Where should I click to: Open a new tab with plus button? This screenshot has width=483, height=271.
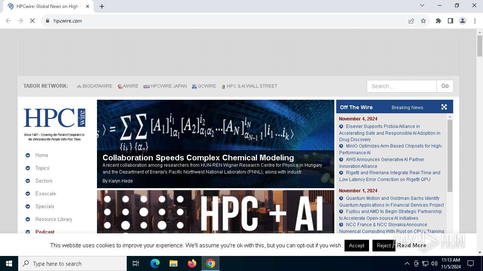[x=102, y=6]
